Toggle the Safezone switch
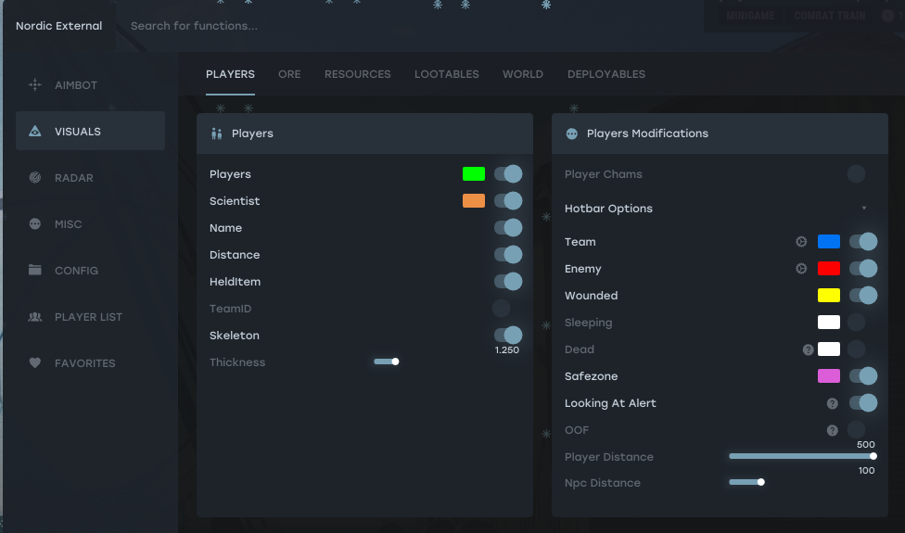 pyautogui.click(x=863, y=376)
